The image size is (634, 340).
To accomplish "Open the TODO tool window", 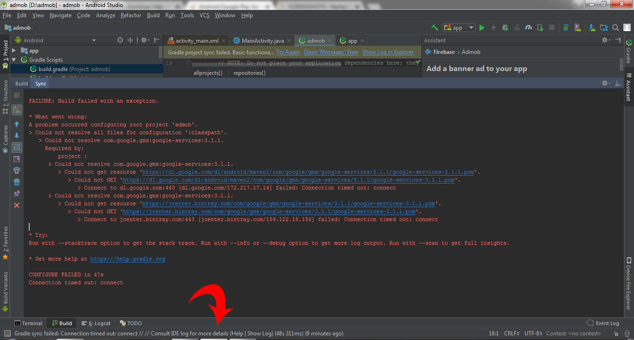I will 131,323.
